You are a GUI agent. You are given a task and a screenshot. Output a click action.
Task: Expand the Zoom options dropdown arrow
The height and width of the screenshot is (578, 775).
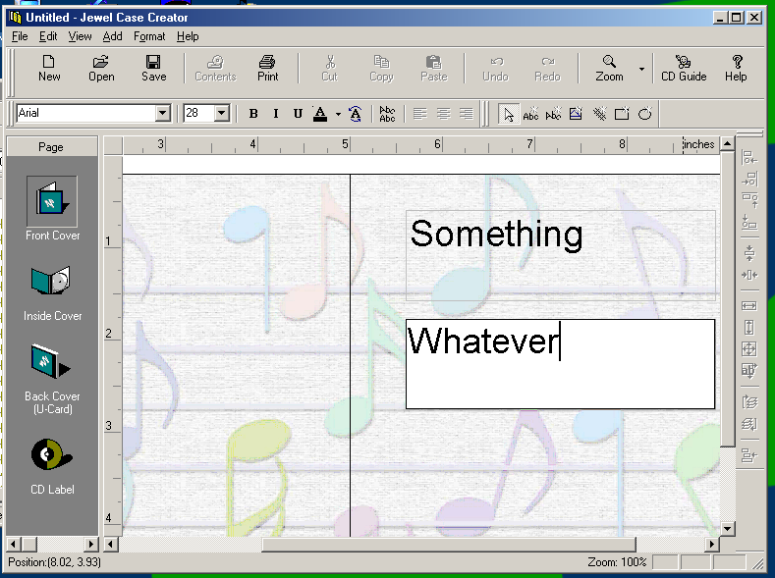[x=641, y=69]
